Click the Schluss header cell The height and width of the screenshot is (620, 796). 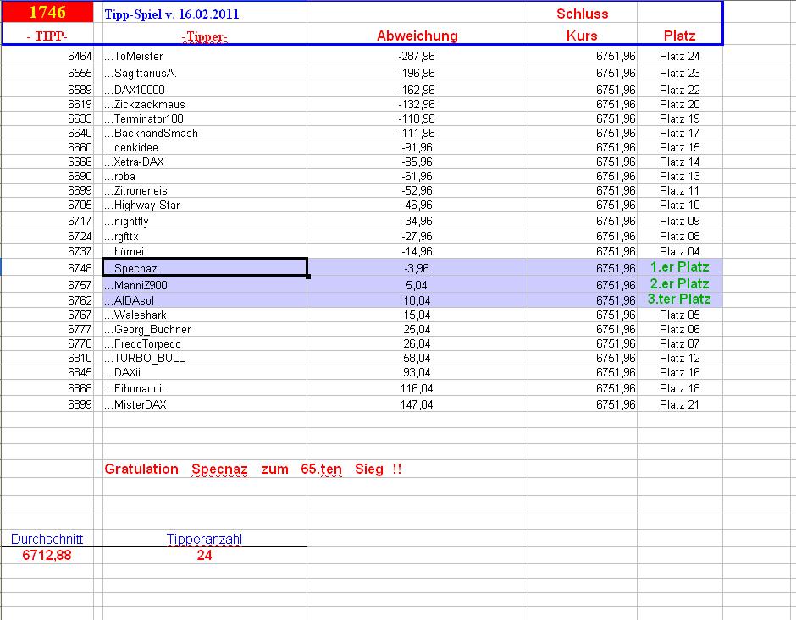[583, 13]
